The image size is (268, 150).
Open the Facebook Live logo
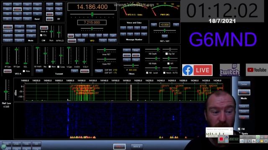[x=197, y=70]
